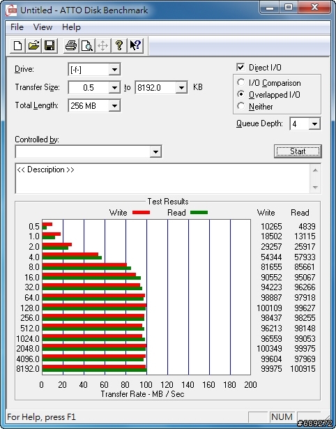Open Print Preview toolbar icon
336x429 pixels.
[x=87, y=45]
